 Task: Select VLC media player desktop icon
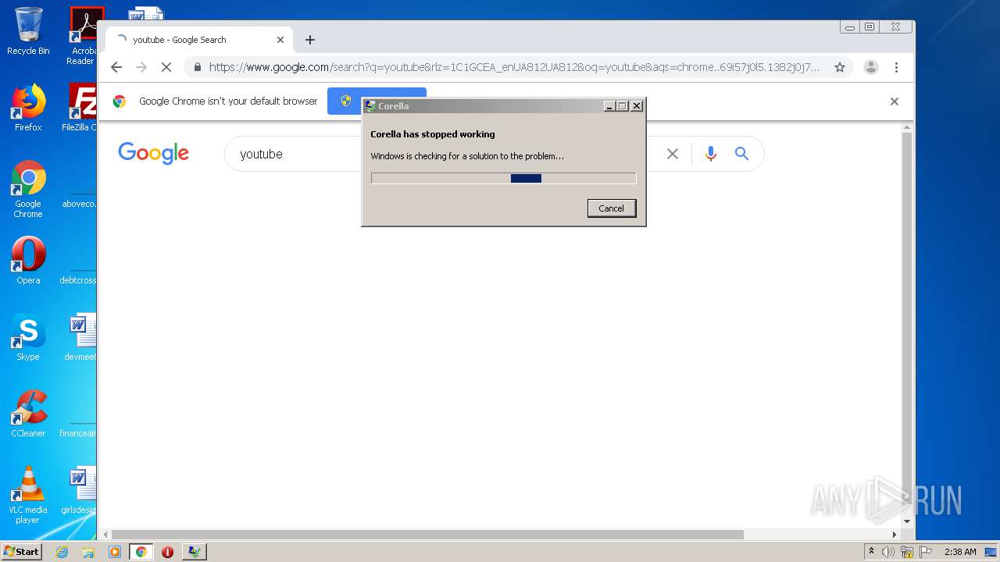(x=28, y=495)
